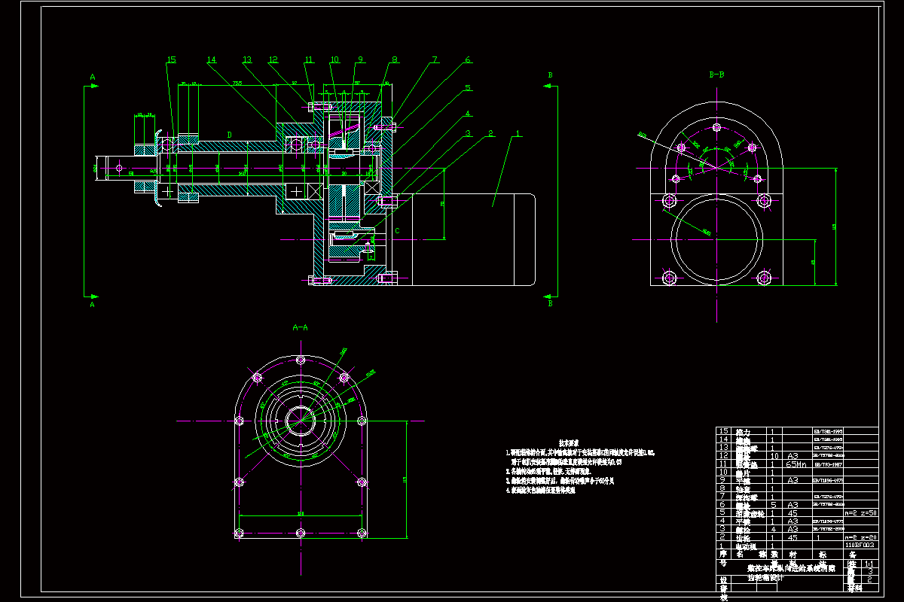Select the motor body outline

pyautogui.click(x=473, y=239)
